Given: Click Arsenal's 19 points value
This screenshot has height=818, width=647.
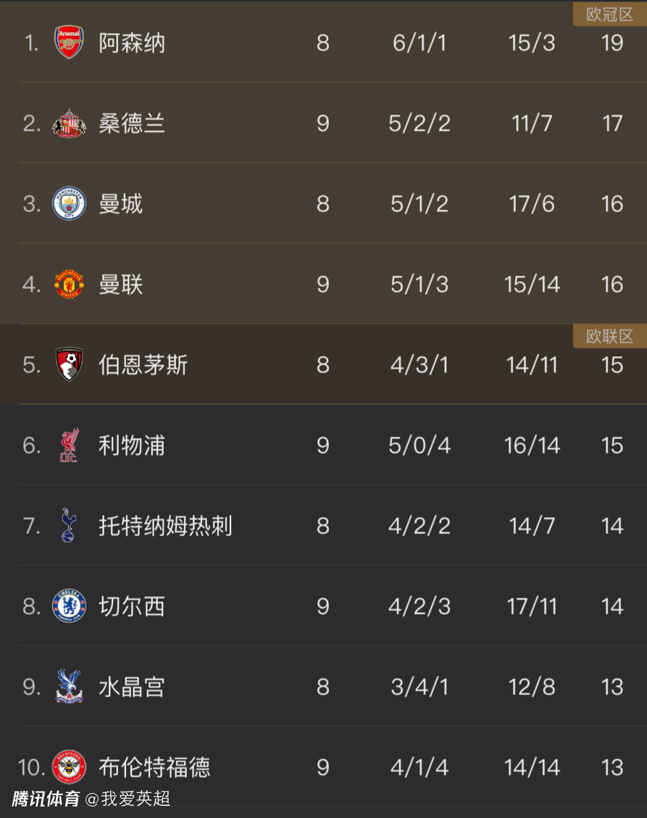Looking at the screenshot, I should [x=612, y=43].
